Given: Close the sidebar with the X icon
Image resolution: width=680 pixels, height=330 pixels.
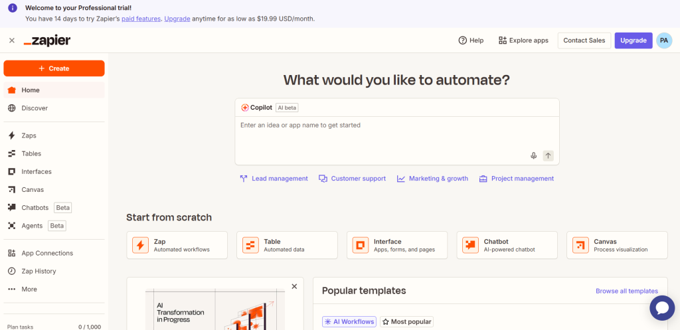Looking at the screenshot, I should pos(12,41).
